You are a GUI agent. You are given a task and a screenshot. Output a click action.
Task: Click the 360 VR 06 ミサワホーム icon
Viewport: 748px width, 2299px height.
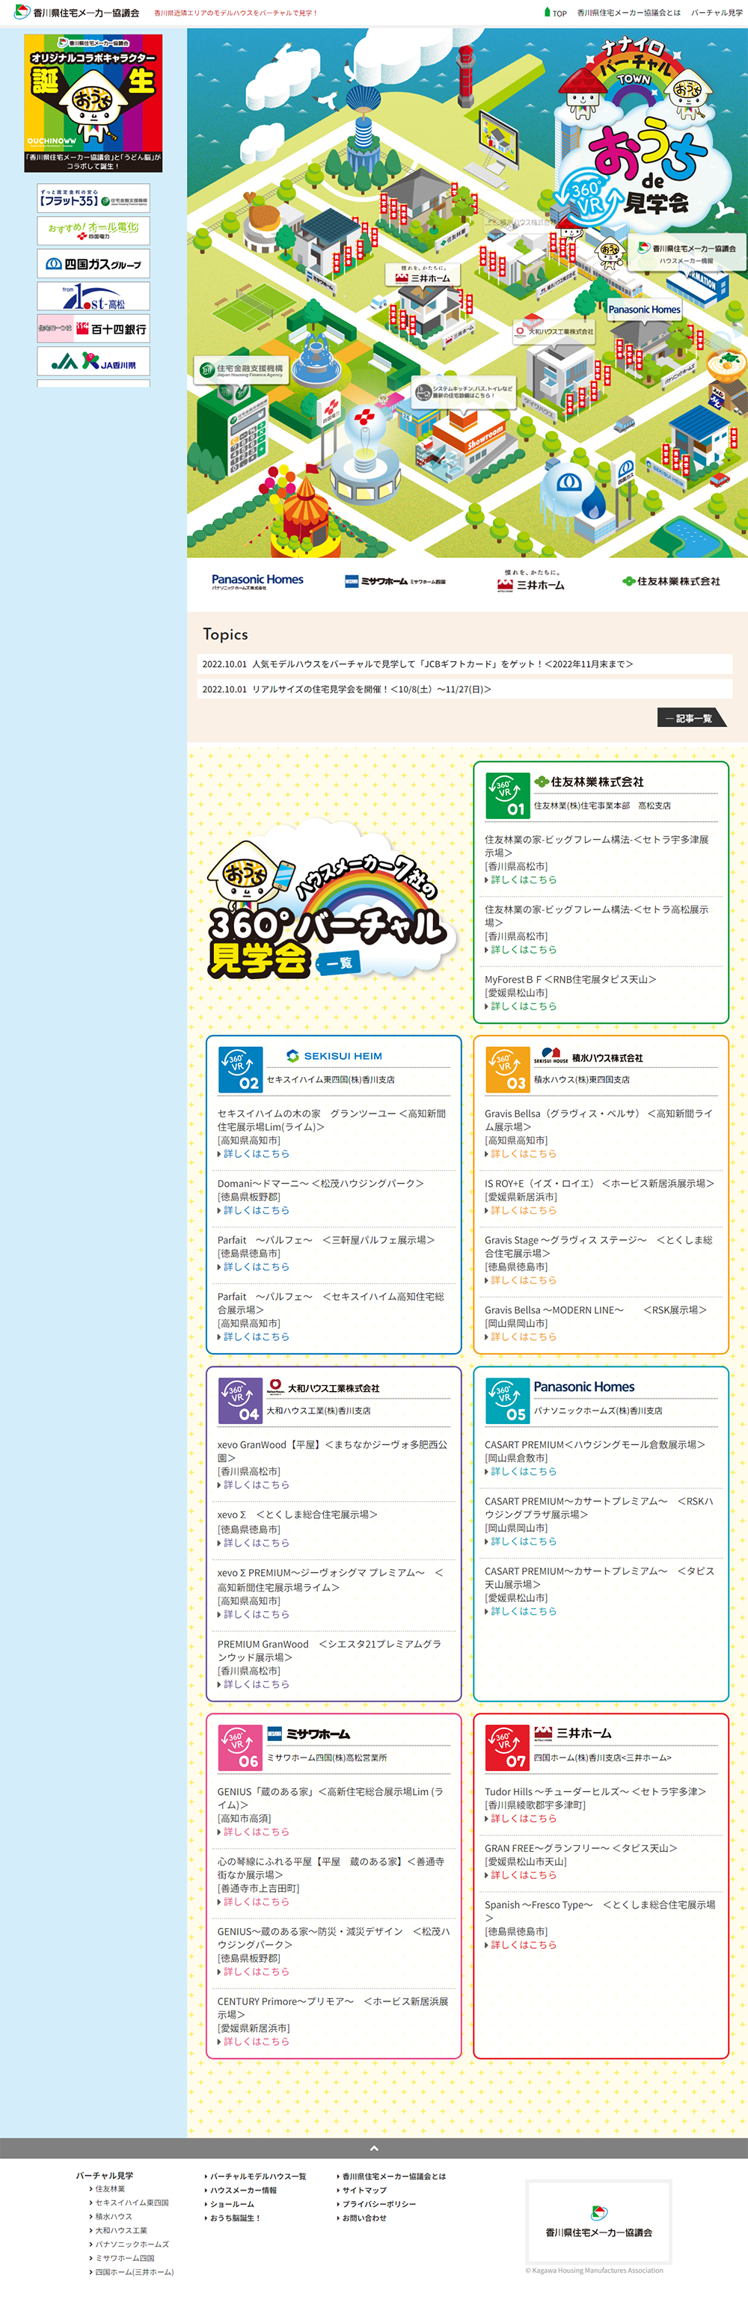tap(240, 1749)
